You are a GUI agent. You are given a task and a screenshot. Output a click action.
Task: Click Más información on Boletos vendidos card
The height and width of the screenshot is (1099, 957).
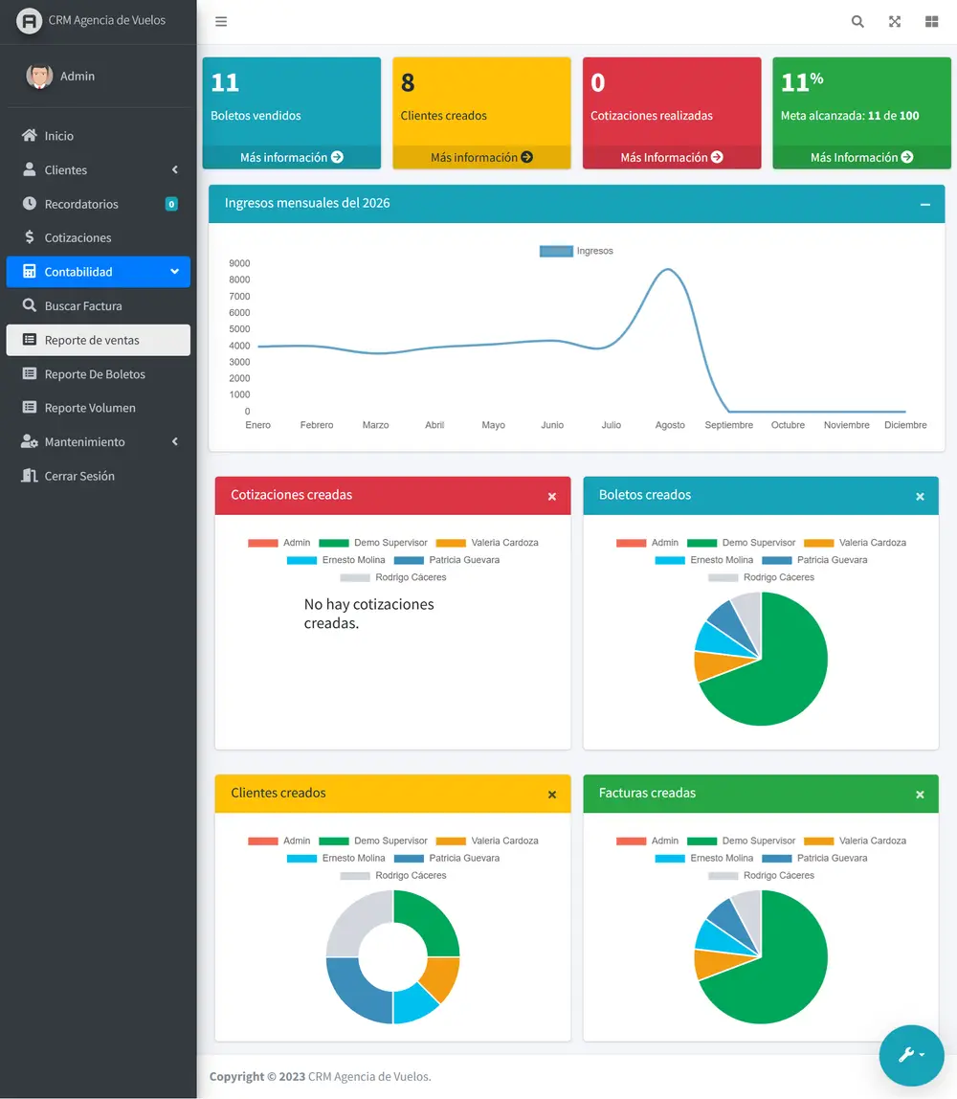click(292, 157)
